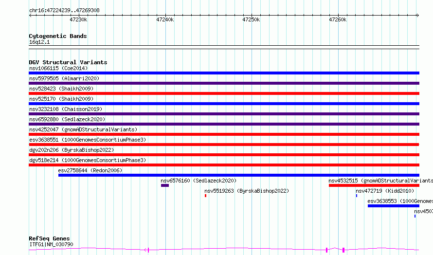433x255 pixels.
Task: Click the nsv1066115 (Coe2014) blue variant bar
Action: pyautogui.click(x=224, y=73)
